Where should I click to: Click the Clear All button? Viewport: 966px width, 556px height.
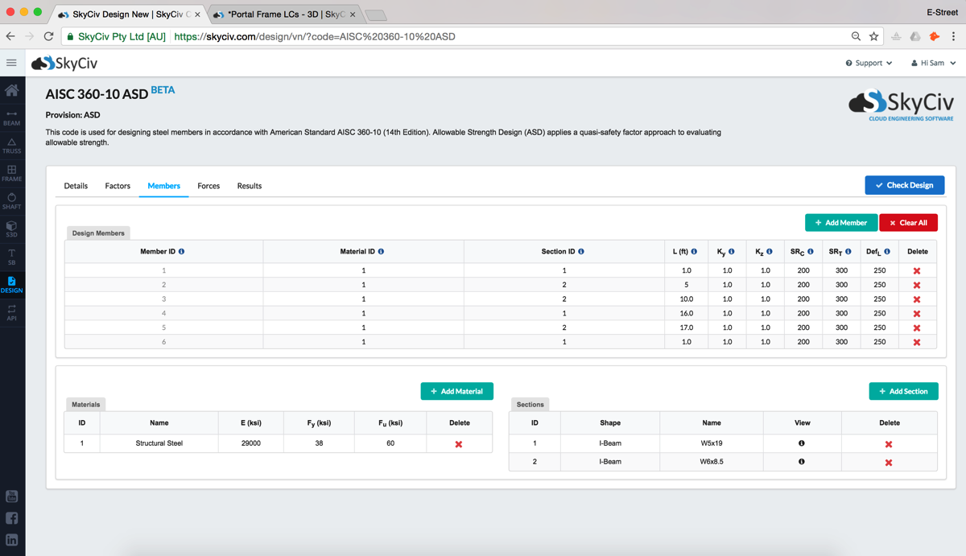(x=909, y=223)
